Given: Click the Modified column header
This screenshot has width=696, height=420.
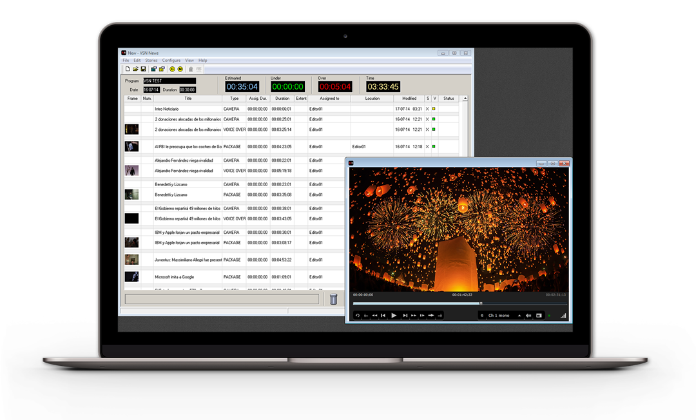Looking at the screenshot, I should pyautogui.click(x=409, y=99).
